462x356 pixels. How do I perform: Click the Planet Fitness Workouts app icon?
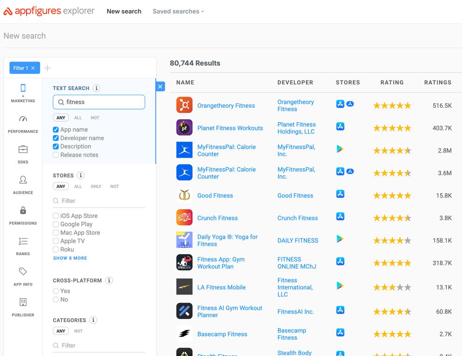(184, 127)
